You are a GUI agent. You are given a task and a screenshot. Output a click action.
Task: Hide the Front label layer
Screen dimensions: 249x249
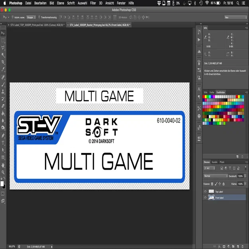205,197
